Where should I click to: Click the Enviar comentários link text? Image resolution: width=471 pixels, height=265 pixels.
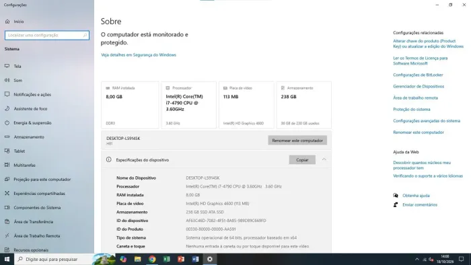pyautogui.click(x=420, y=204)
